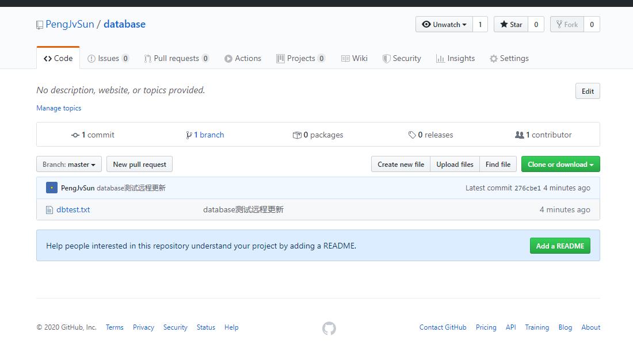This screenshot has height=359, width=633.
Task: Fork this repository
Action: pos(566,24)
